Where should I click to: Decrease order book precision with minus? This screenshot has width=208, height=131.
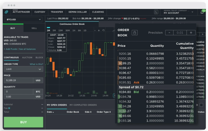169,33
